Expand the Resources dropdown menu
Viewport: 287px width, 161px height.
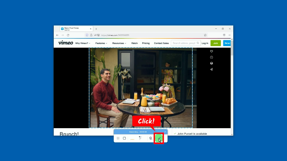(x=119, y=43)
